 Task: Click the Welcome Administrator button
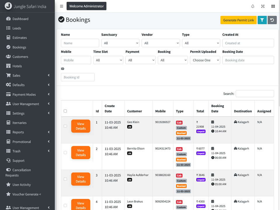click(x=86, y=6)
